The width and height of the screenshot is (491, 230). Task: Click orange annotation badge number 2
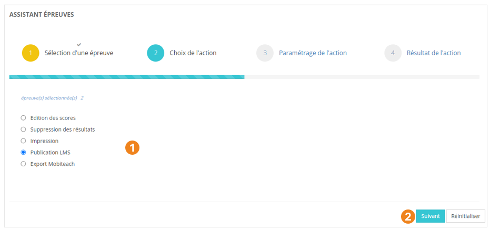point(408,216)
